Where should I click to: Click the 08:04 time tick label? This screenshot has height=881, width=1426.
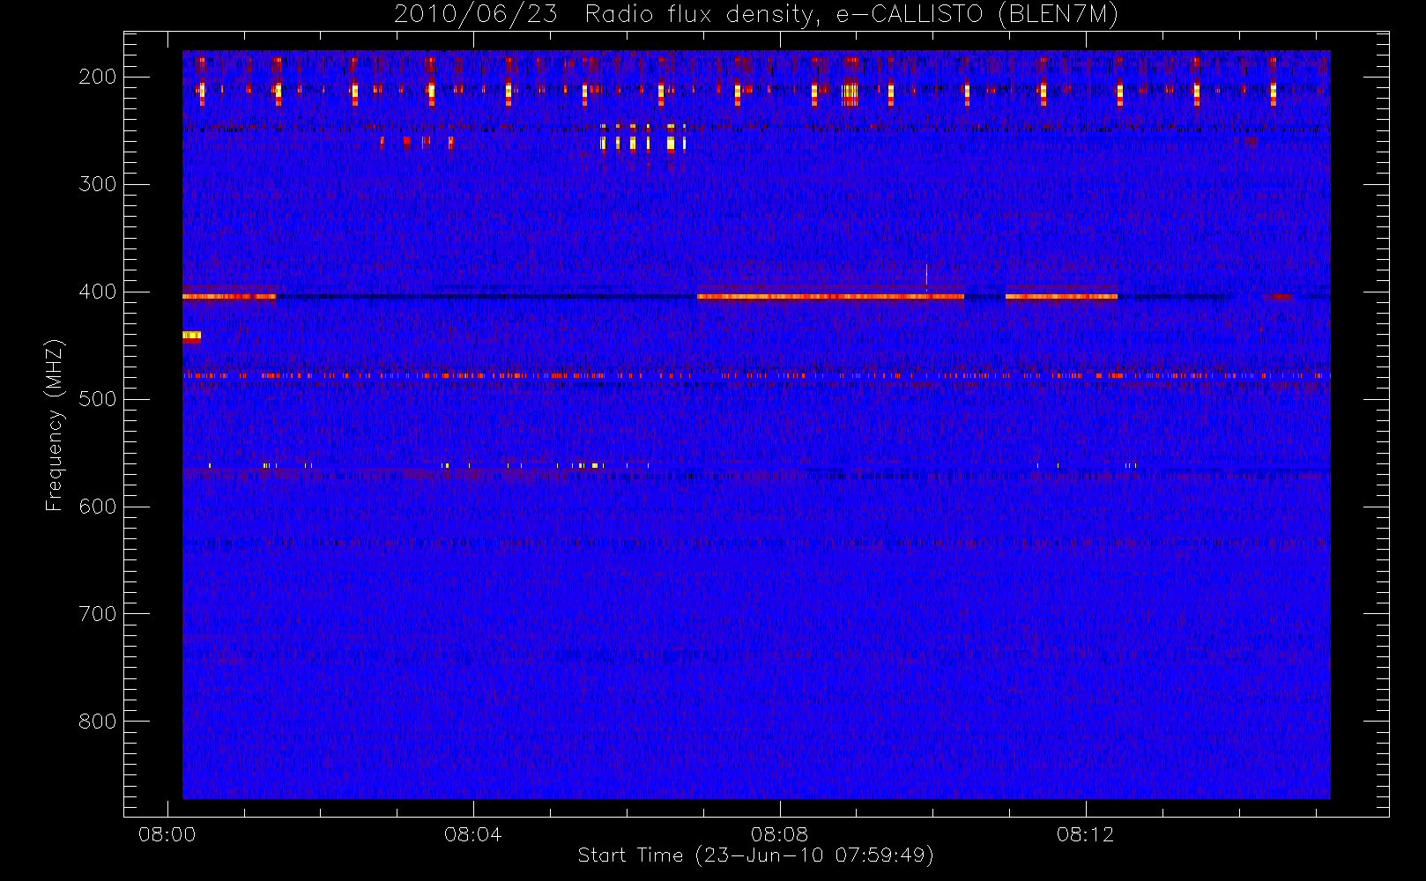tap(473, 834)
